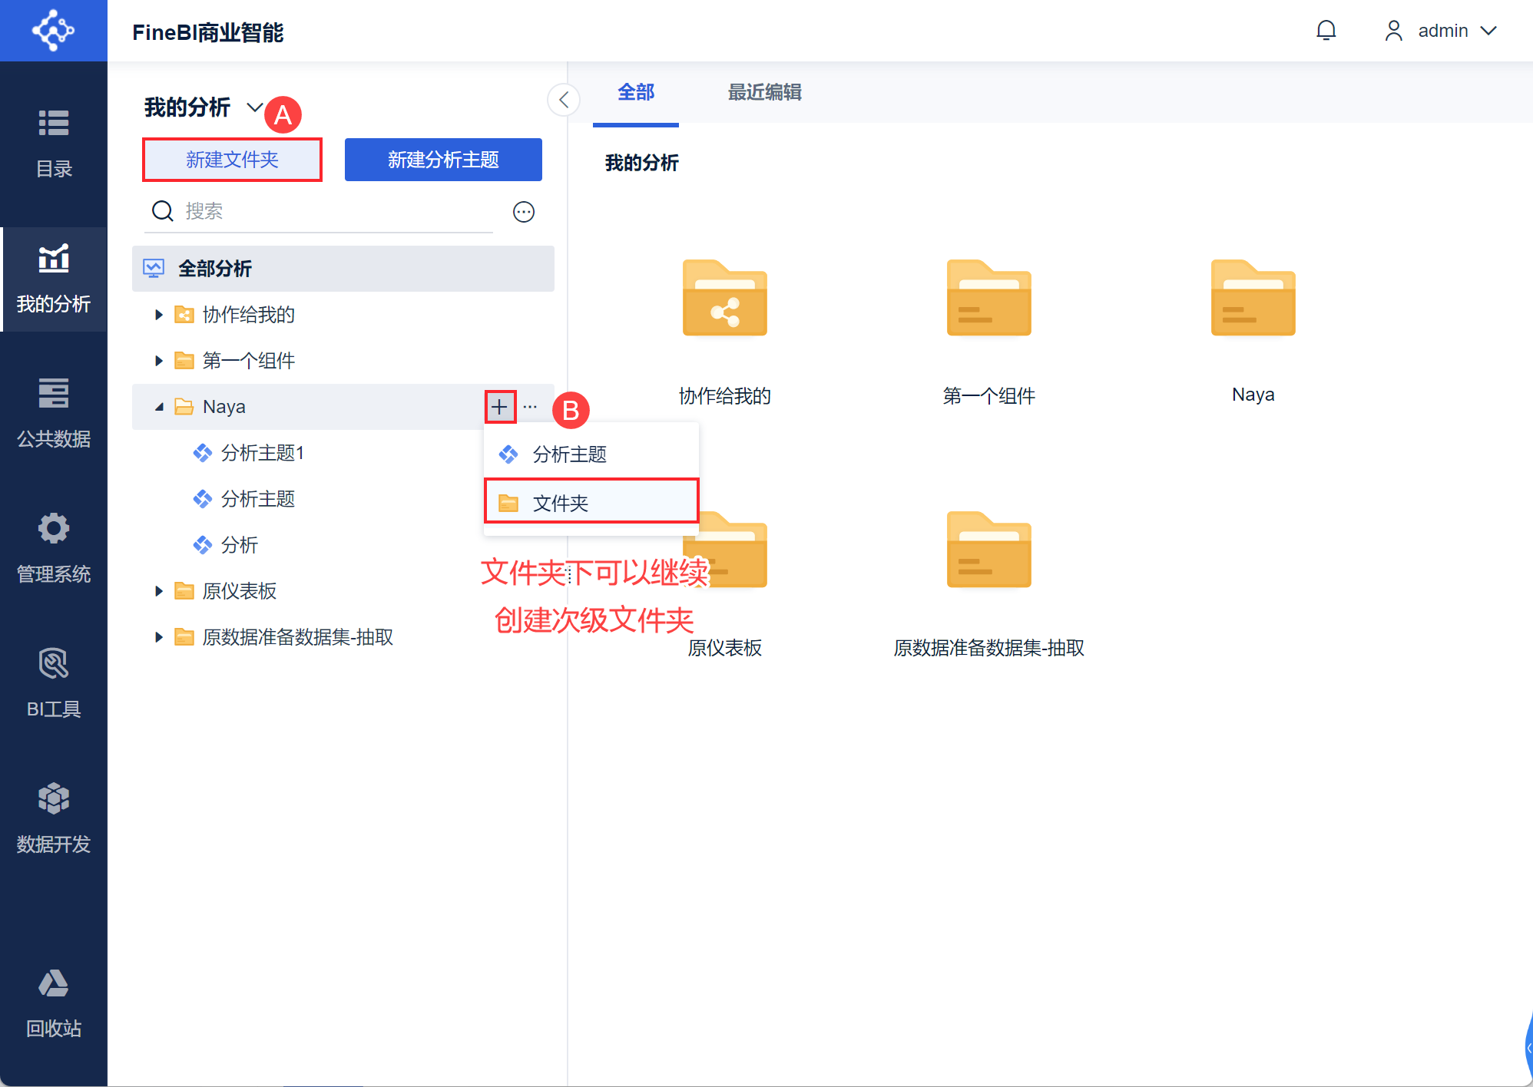This screenshot has width=1533, height=1087.
Task: Open the BI工具 sidebar icon
Action: pos(54,683)
